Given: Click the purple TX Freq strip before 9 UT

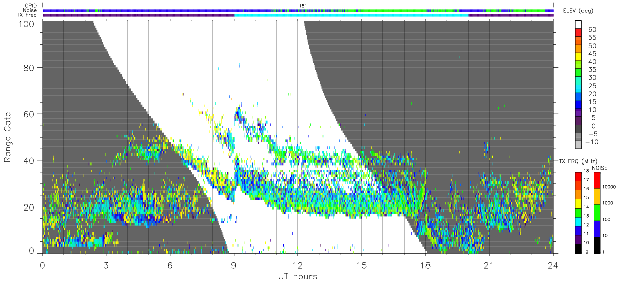Looking at the screenshot, I should 138,15.
